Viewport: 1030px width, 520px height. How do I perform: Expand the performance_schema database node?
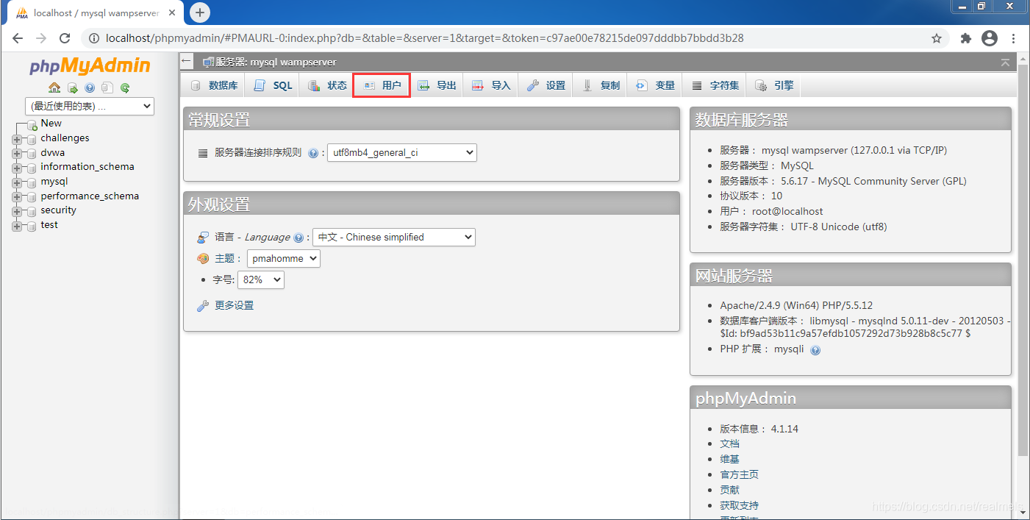click(x=17, y=197)
